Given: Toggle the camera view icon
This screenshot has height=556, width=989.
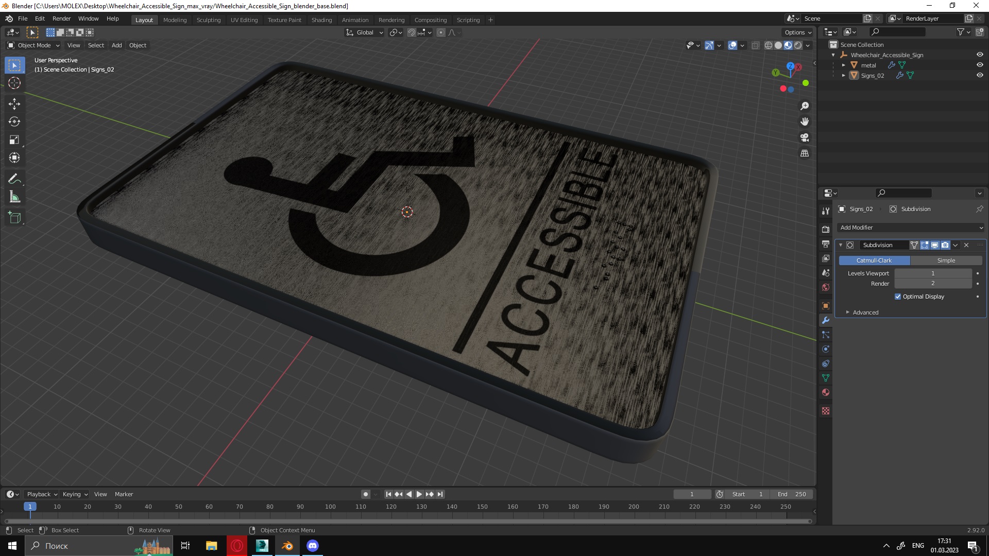Looking at the screenshot, I should tap(805, 137).
